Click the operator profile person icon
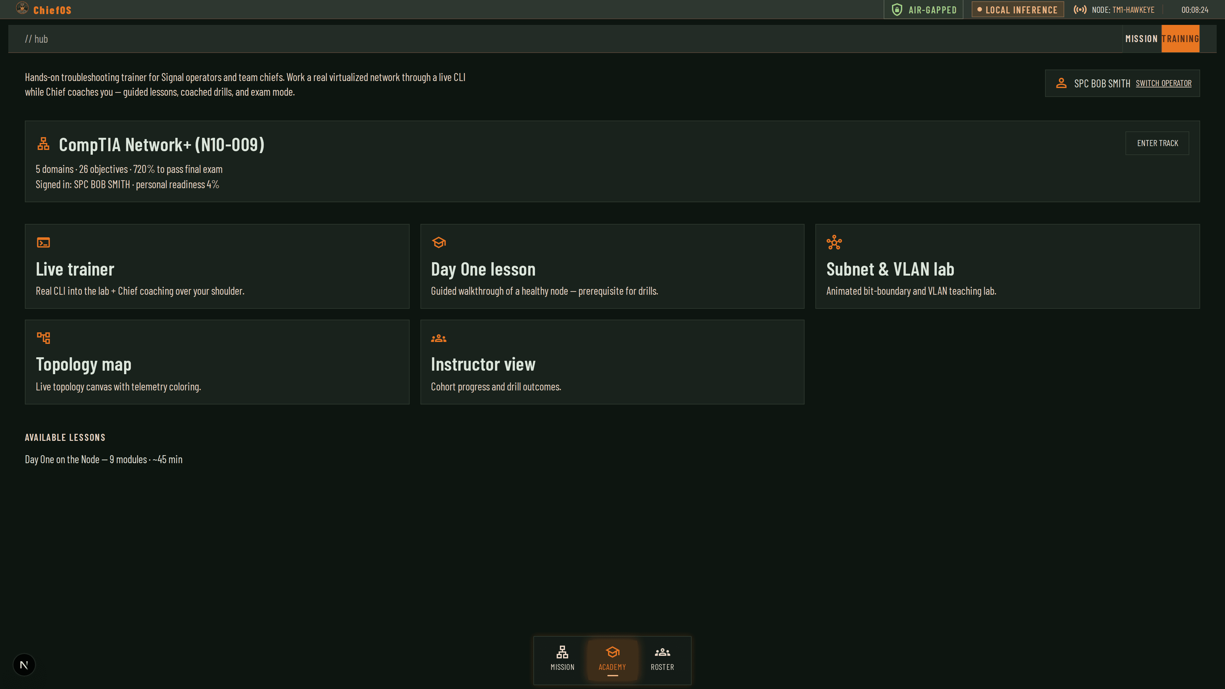The height and width of the screenshot is (689, 1225). tap(1061, 83)
